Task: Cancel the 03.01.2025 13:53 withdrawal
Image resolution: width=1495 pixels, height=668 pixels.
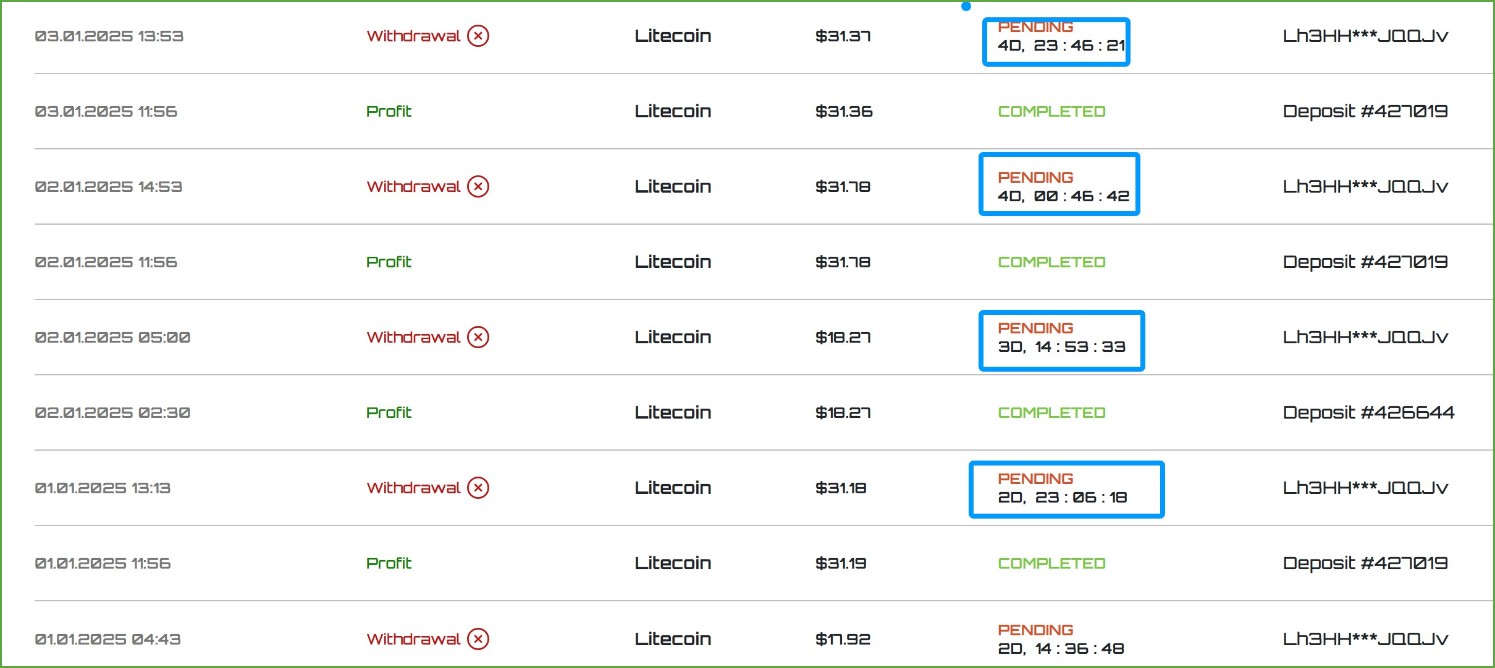Action: 478,36
